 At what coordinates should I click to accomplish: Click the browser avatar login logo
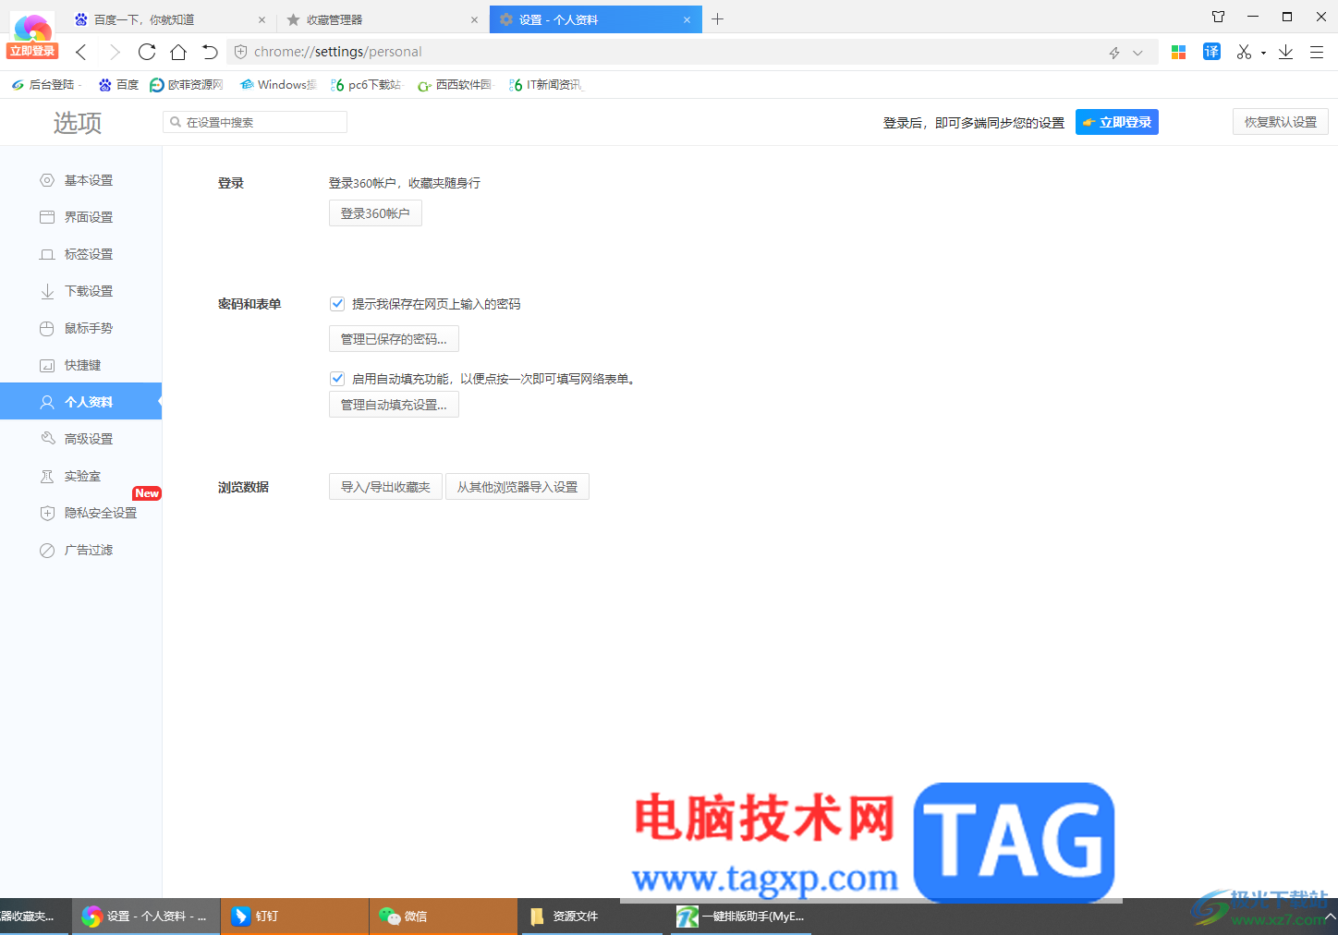click(x=33, y=35)
